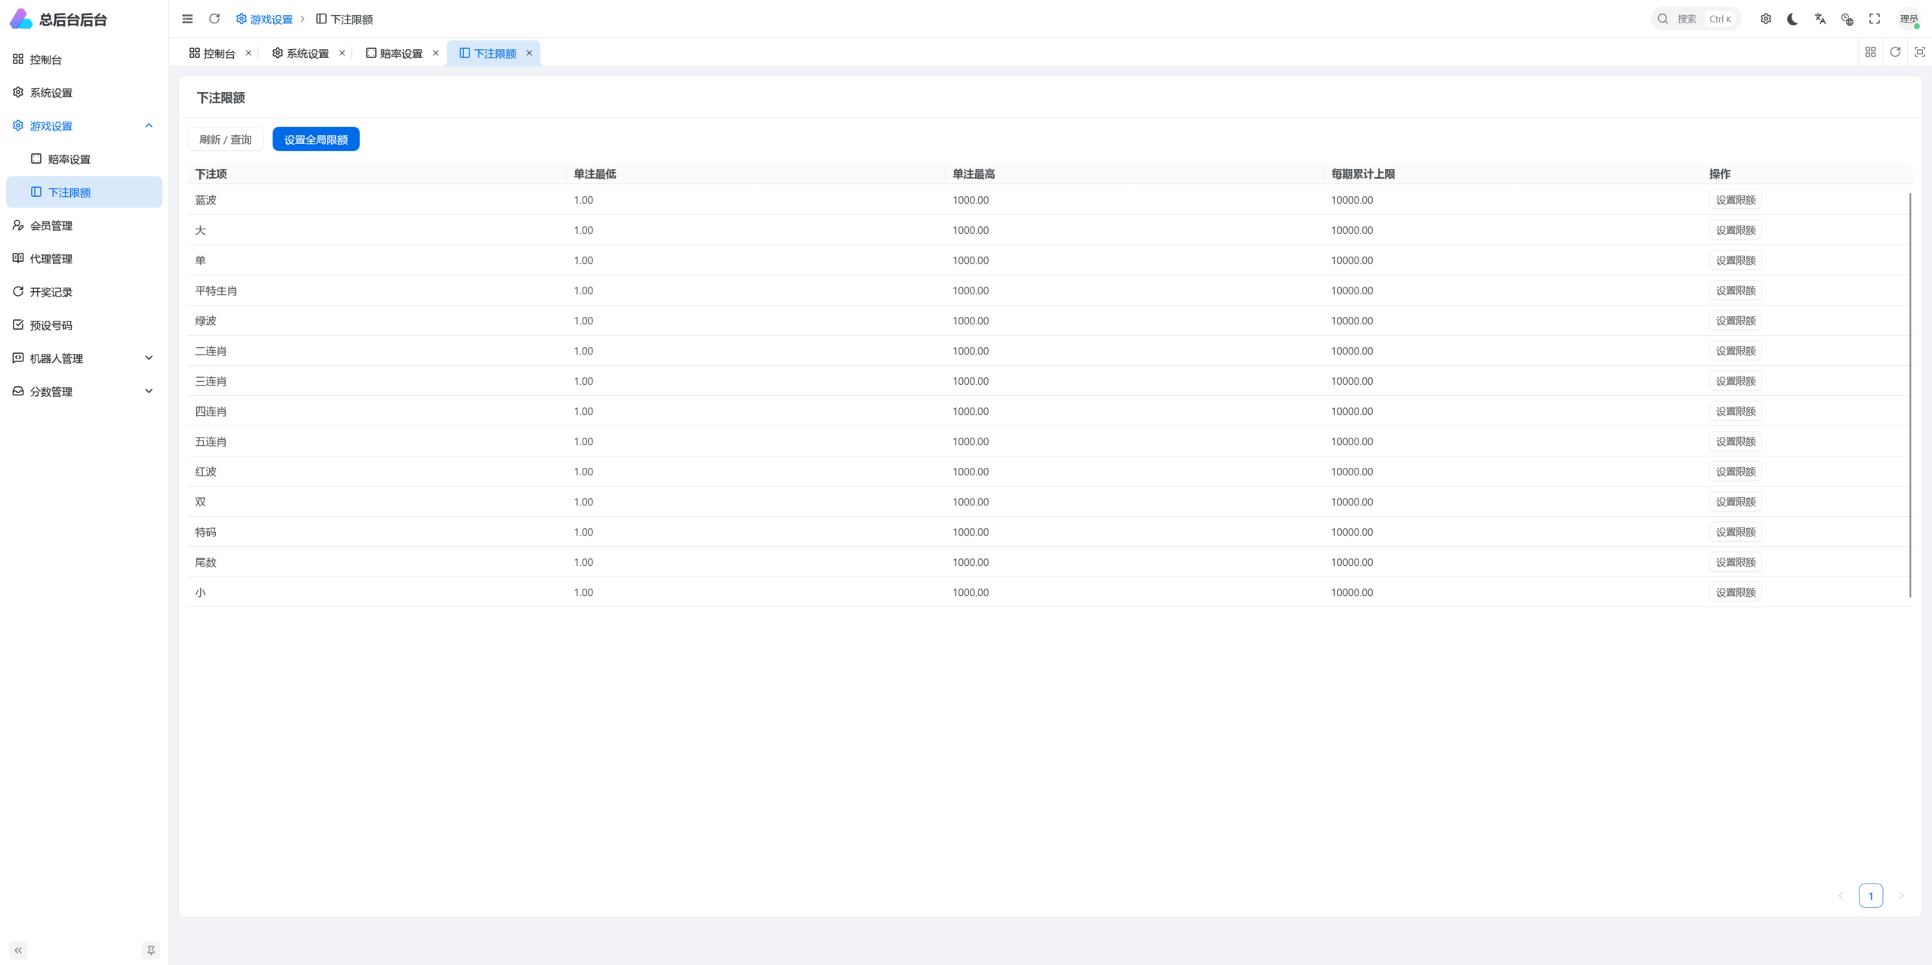
Task: Switch to the 系统设置 tab
Action: click(301, 53)
